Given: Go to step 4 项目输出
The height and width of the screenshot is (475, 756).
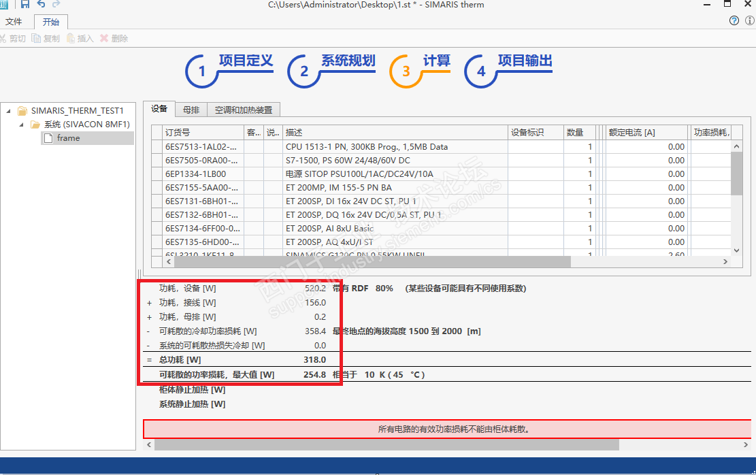Looking at the screenshot, I should 508,70.
